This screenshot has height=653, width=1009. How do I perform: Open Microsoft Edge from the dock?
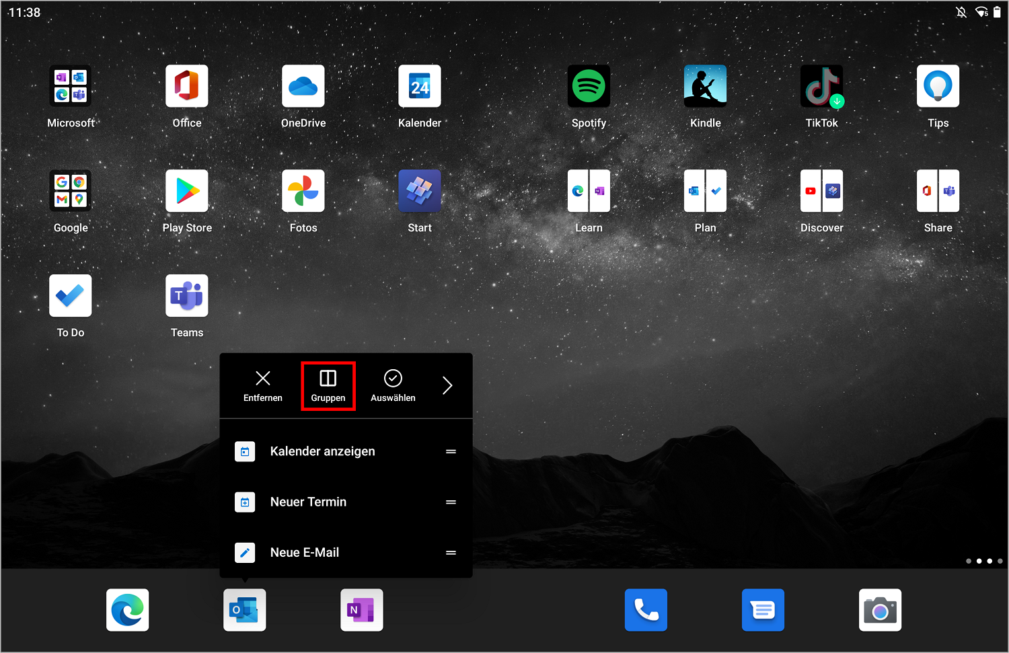(128, 610)
